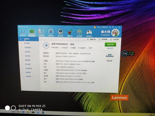The height and width of the screenshot is (116, 155).
Task: Launch the performance test gauge icon
Action: 51,32
